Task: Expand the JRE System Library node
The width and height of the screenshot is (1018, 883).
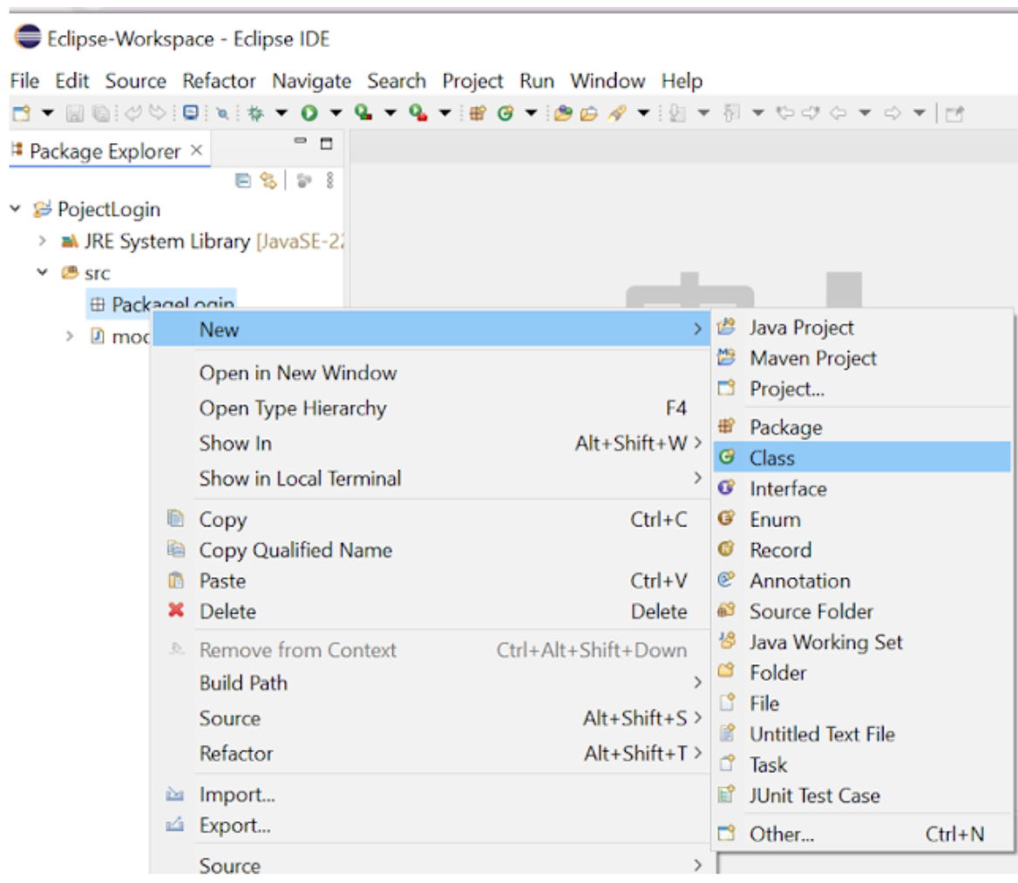Action: [42, 241]
